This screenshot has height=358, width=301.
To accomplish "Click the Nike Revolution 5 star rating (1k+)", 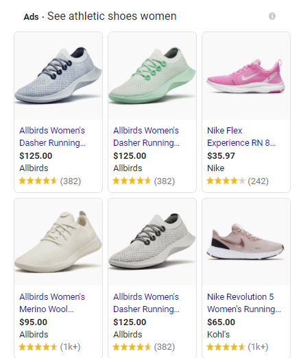I will 237,347.
